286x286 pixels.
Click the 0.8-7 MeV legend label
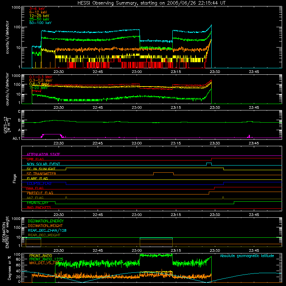[39, 84]
